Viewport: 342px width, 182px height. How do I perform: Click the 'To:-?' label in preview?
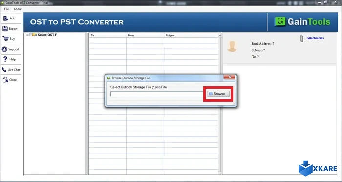coord(256,57)
